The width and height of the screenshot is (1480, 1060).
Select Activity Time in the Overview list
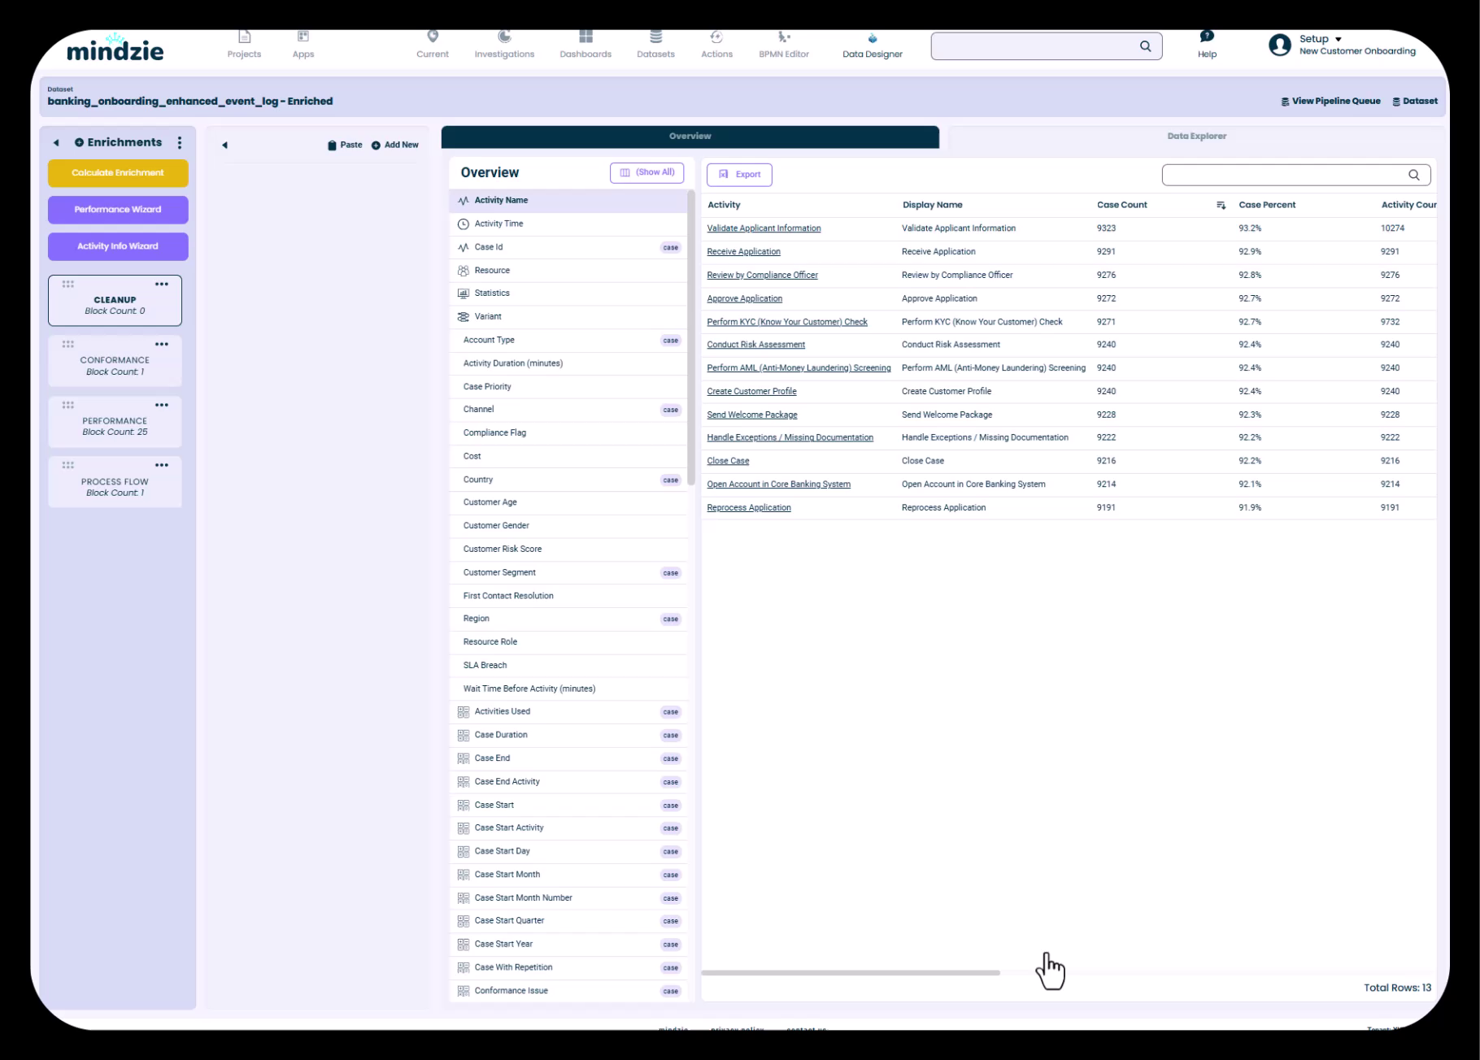click(498, 224)
